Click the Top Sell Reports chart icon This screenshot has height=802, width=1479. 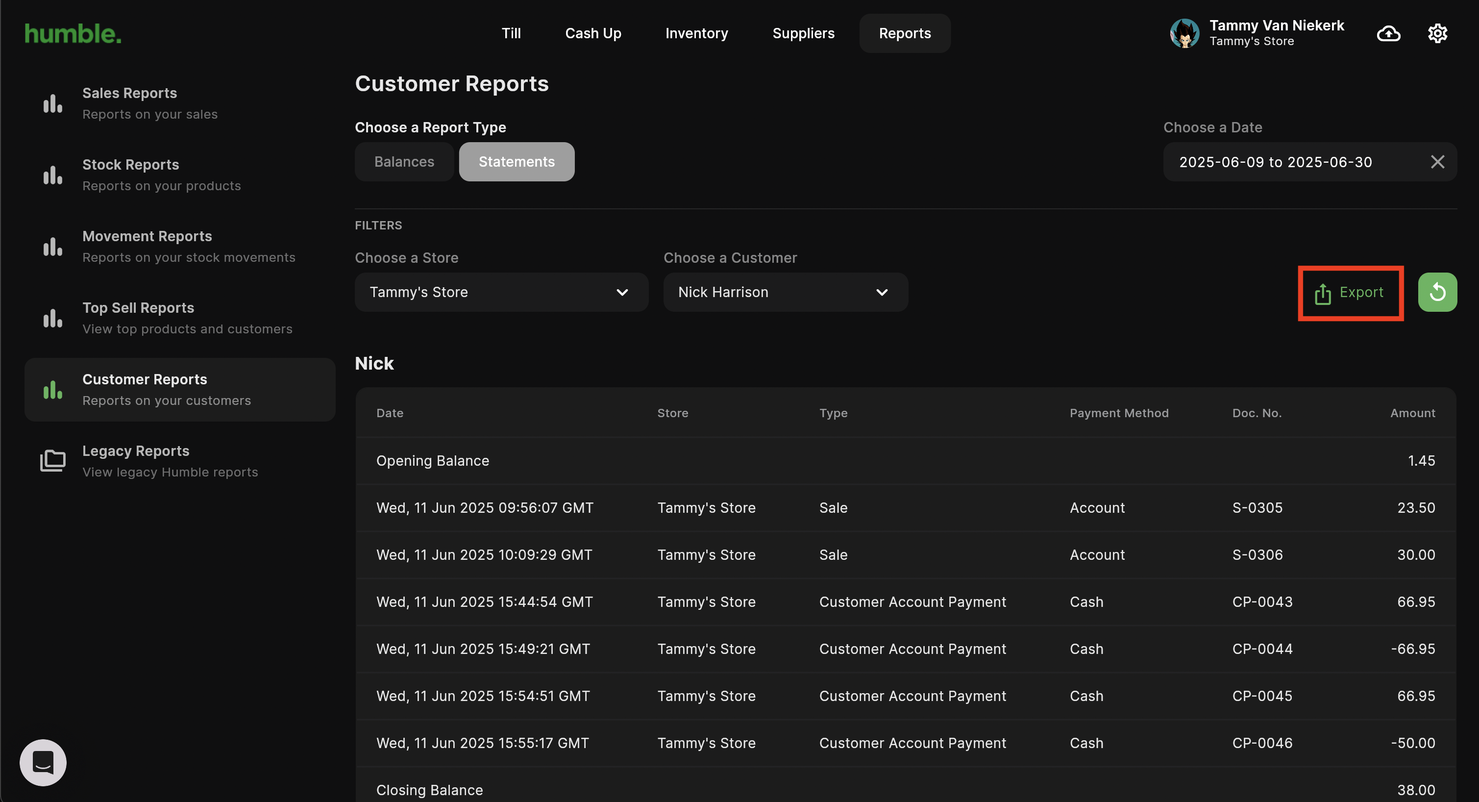pos(53,318)
